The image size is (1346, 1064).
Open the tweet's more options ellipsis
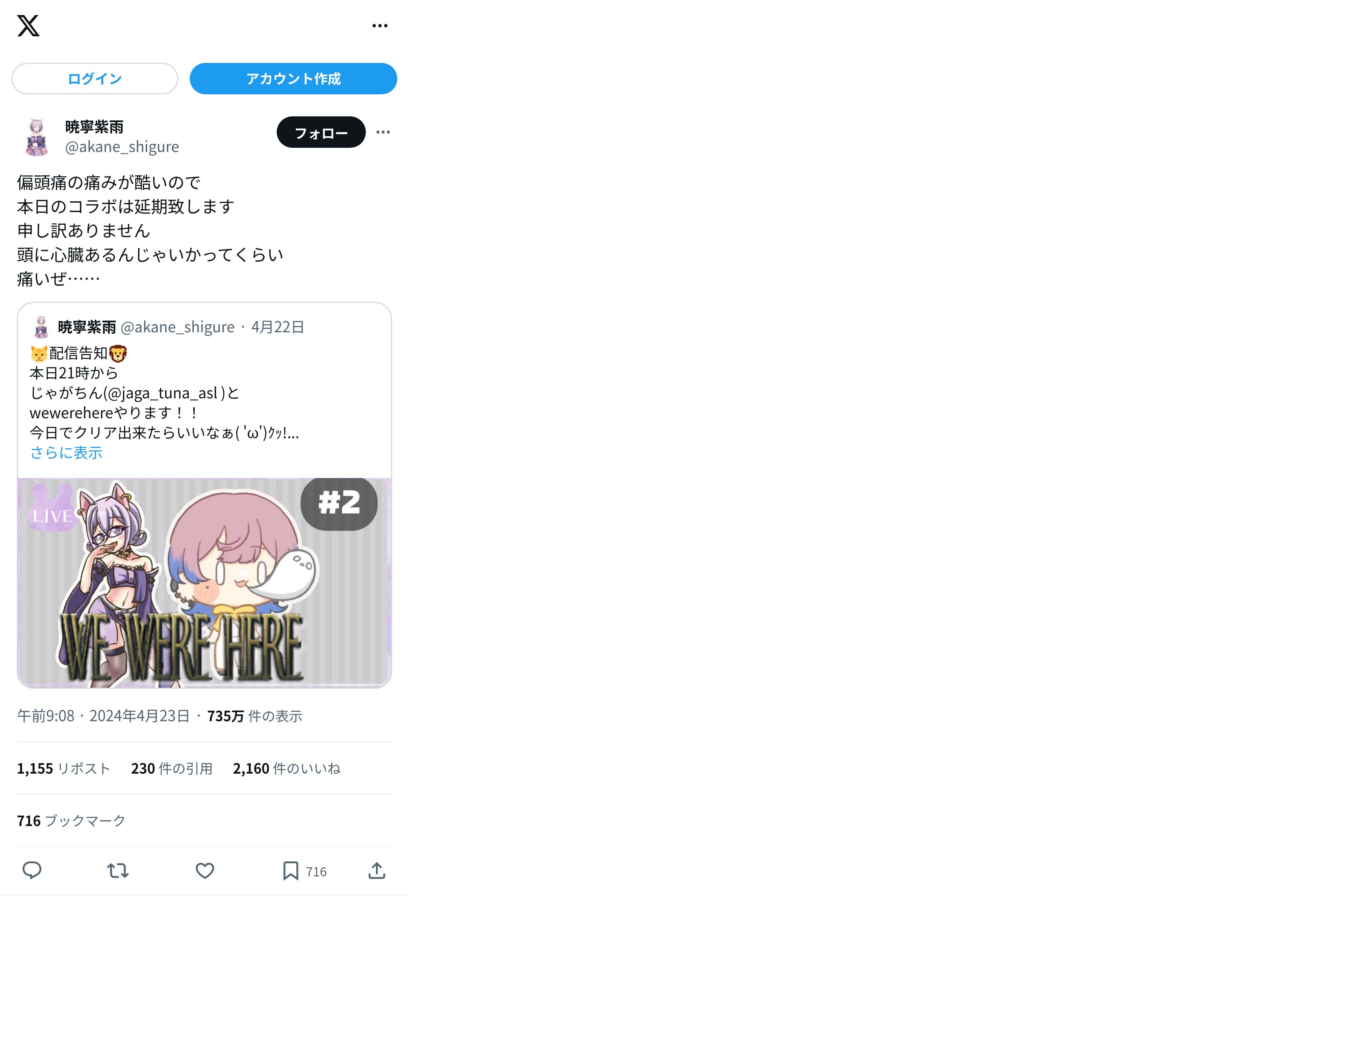click(x=383, y=132)
